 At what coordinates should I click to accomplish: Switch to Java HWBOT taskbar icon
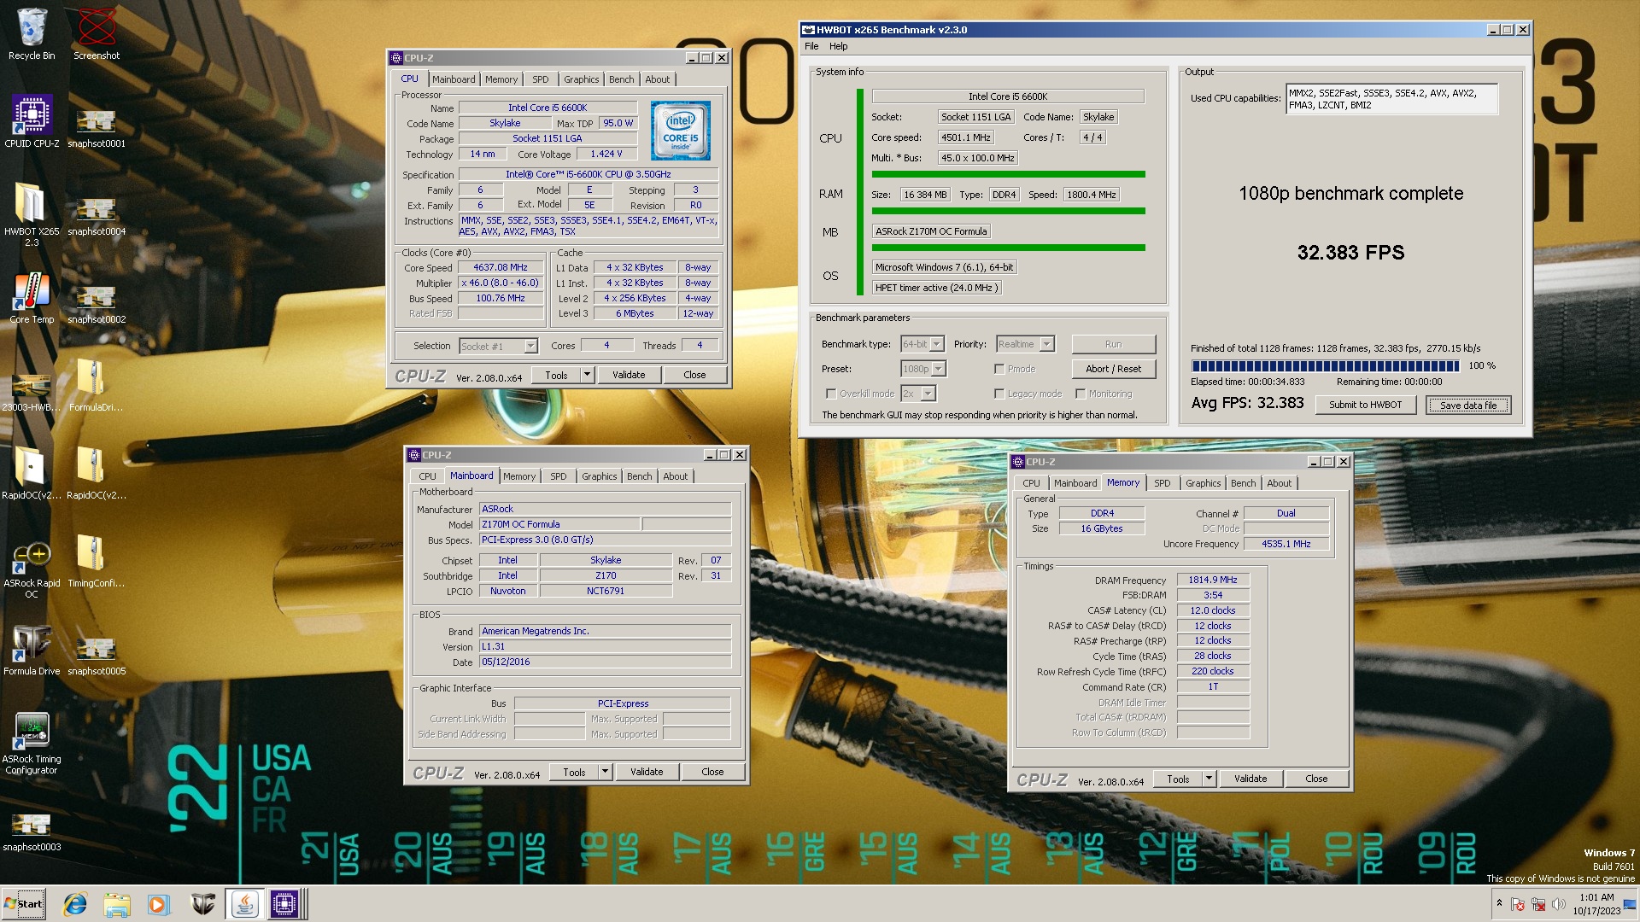245,904
